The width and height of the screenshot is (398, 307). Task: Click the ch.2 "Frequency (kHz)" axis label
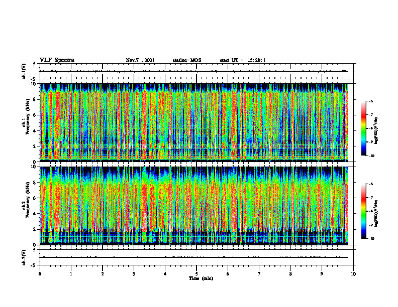28,200
